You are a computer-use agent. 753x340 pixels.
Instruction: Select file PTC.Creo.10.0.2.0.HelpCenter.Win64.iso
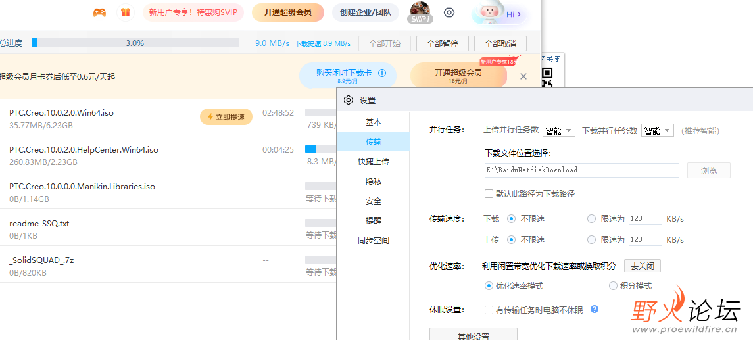(84, 150)
